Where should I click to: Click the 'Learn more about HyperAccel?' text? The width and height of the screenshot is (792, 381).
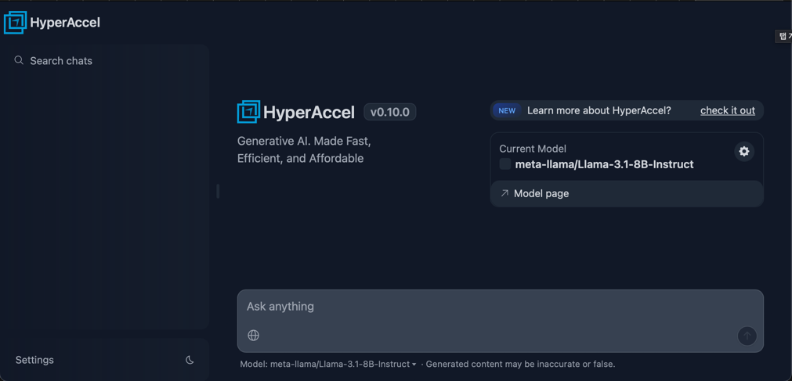[599, 110]
